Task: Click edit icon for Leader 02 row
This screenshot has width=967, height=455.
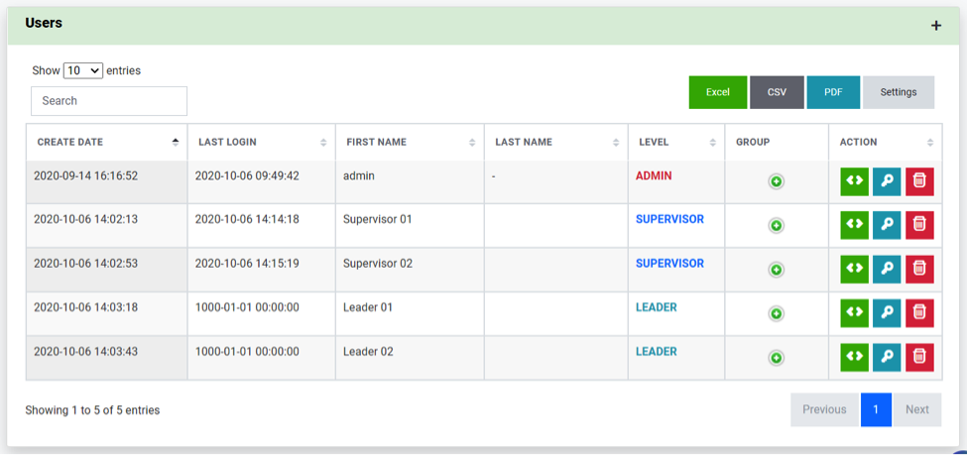Action: click(x=854, y=357)
